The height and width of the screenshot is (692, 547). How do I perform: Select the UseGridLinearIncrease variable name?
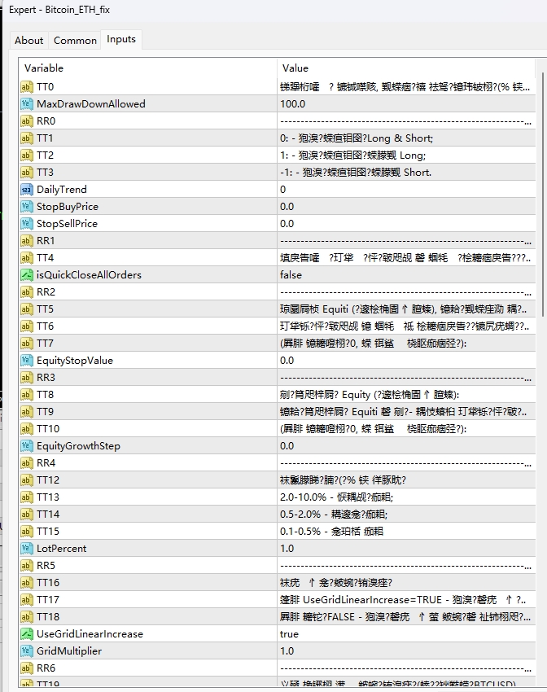90,634
